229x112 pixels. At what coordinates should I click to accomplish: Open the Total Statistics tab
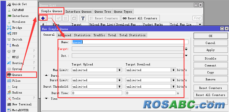pos(133,35)
